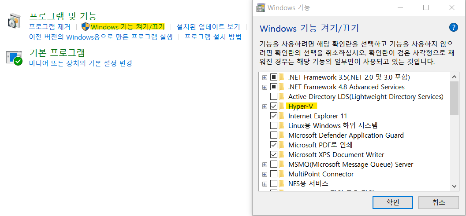The height and width of the screenshot is (216, 466).
Task: Click folder icon beside Microsoft XPS Document Writer
Action: coord(281,154)
